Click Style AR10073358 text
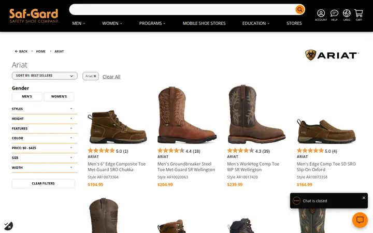The height and width of the screenshot is (233, 373). pos(312,177)
